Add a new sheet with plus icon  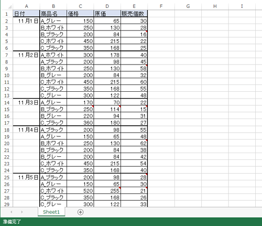pyautogui.click(x=80, y=212)
